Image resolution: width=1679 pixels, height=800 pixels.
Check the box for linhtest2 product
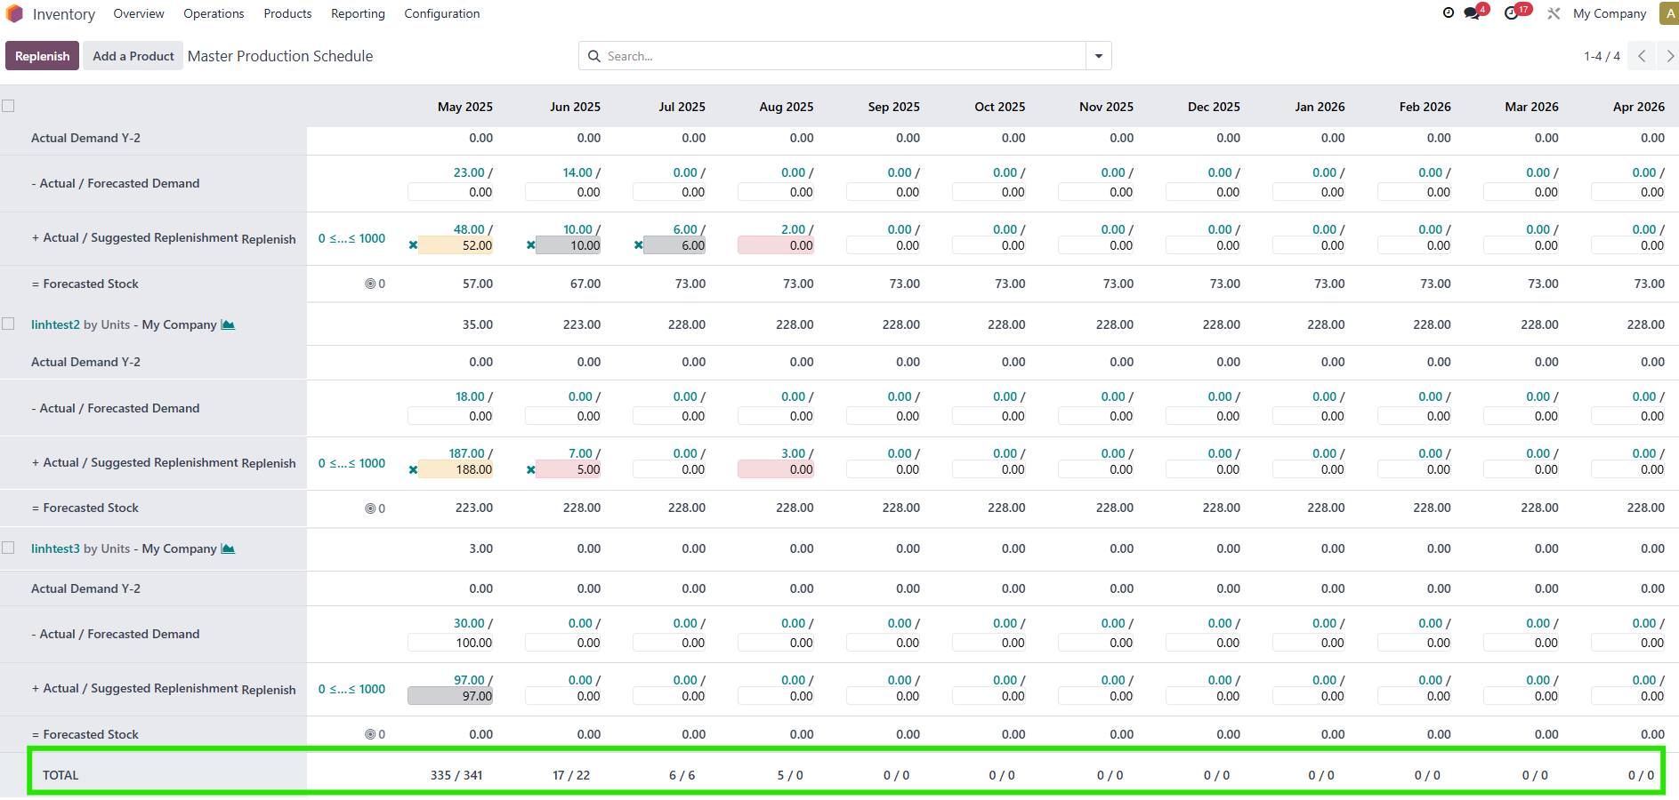point(9,324)
